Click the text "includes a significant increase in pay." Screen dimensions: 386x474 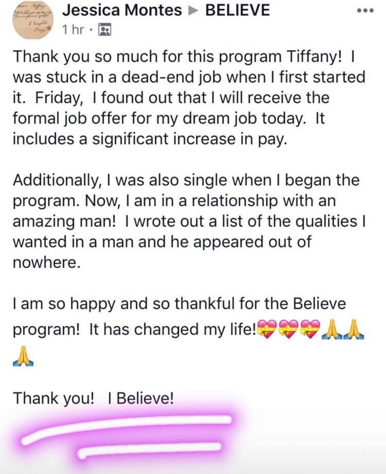(150, 139)
